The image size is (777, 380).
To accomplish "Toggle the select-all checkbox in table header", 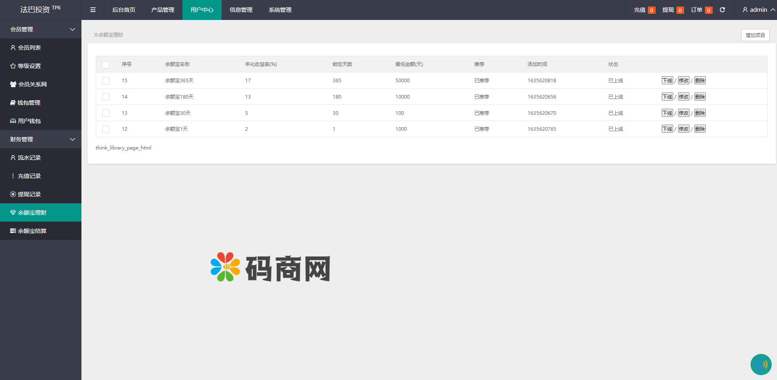I will [x=106, y=65].
